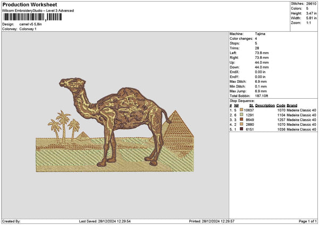Click stitch count 10637 in stop sequence
This screenshot has width=319, height=225.
coord(249,110)
